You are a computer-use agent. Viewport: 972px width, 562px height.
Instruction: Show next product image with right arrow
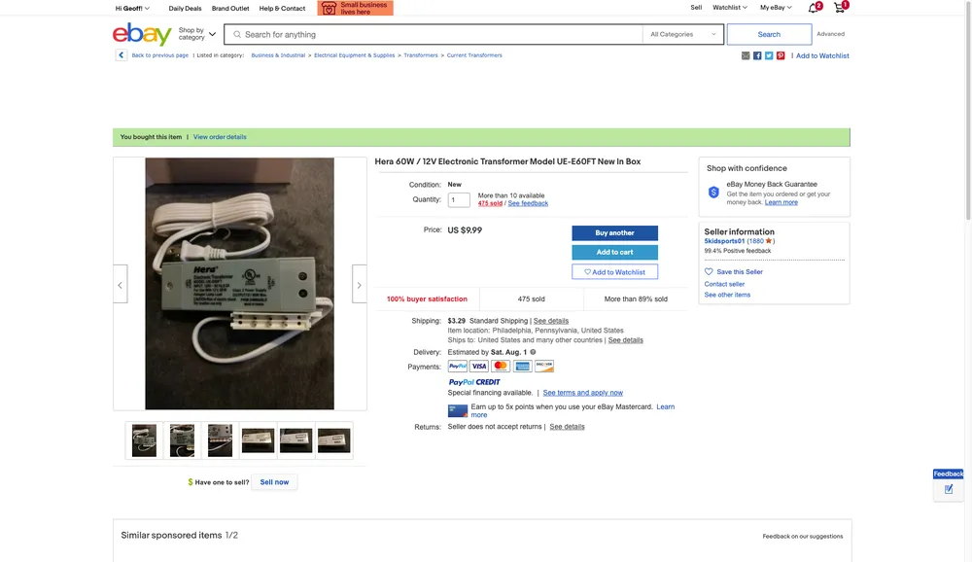tap(359, 285)
